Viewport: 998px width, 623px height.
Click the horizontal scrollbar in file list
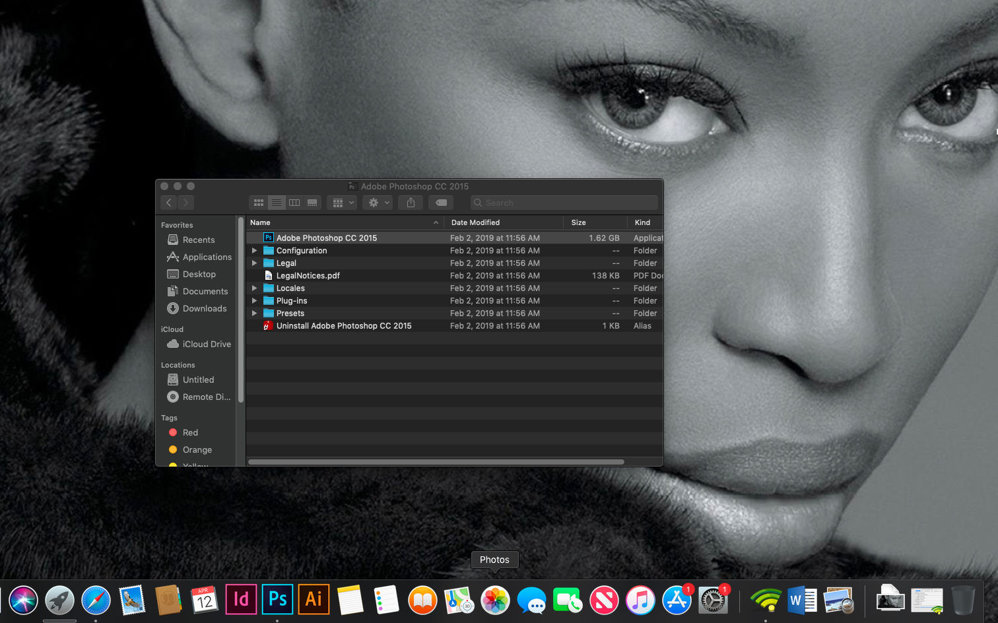pos(436,462)
